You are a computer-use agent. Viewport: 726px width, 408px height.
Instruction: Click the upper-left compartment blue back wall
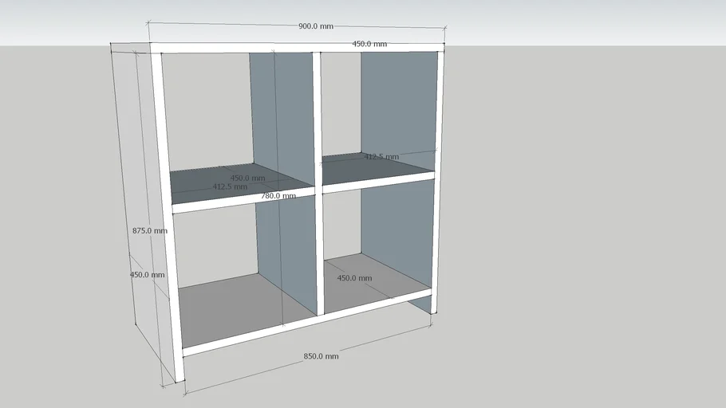point(281,112)
